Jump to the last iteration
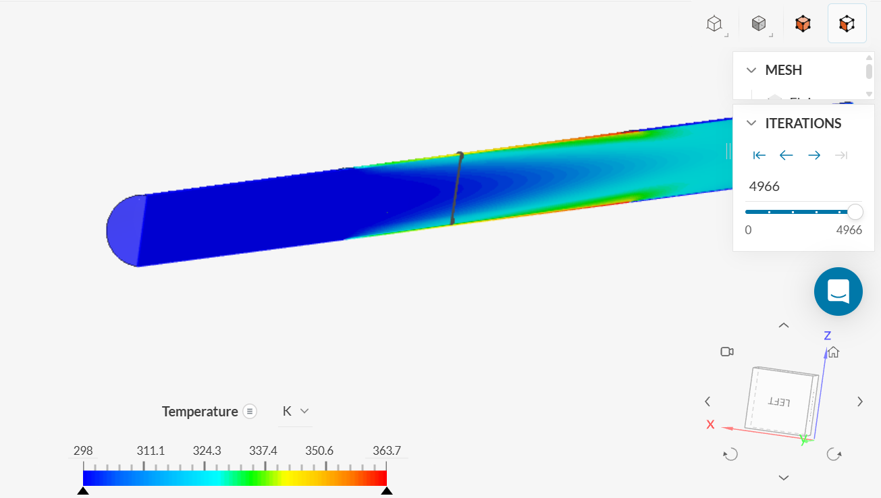Screen dimensions: 881x498 click(x=841, y=155)
